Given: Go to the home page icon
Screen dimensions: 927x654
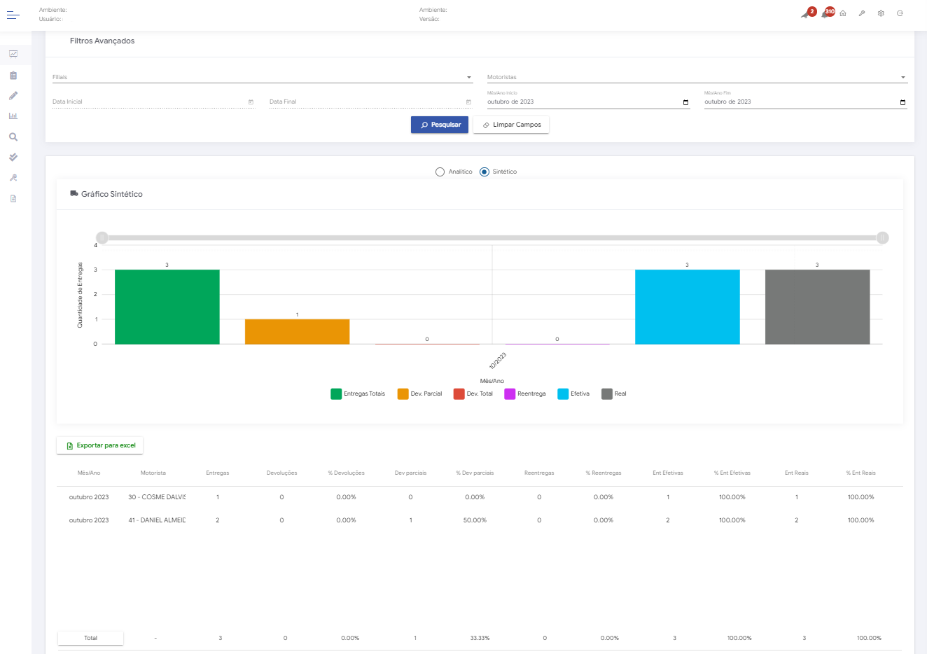Looking at the screenshot, I should (843, 14).
